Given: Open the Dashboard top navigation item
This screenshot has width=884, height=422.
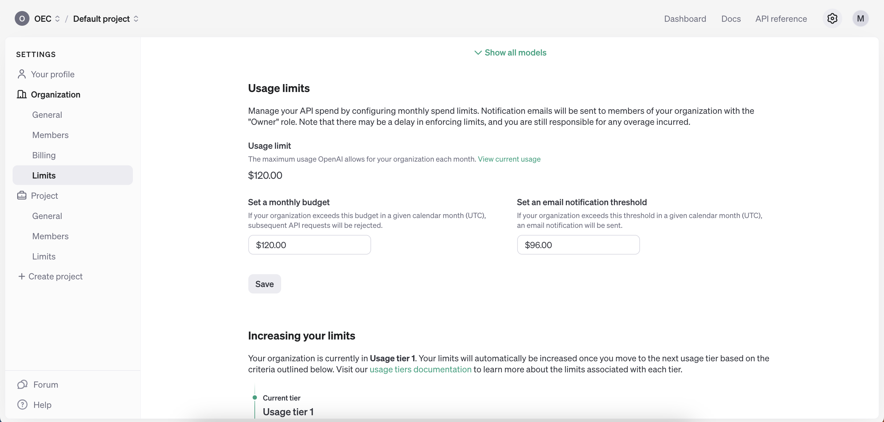Looking at the screenshot, I should 685,18.
